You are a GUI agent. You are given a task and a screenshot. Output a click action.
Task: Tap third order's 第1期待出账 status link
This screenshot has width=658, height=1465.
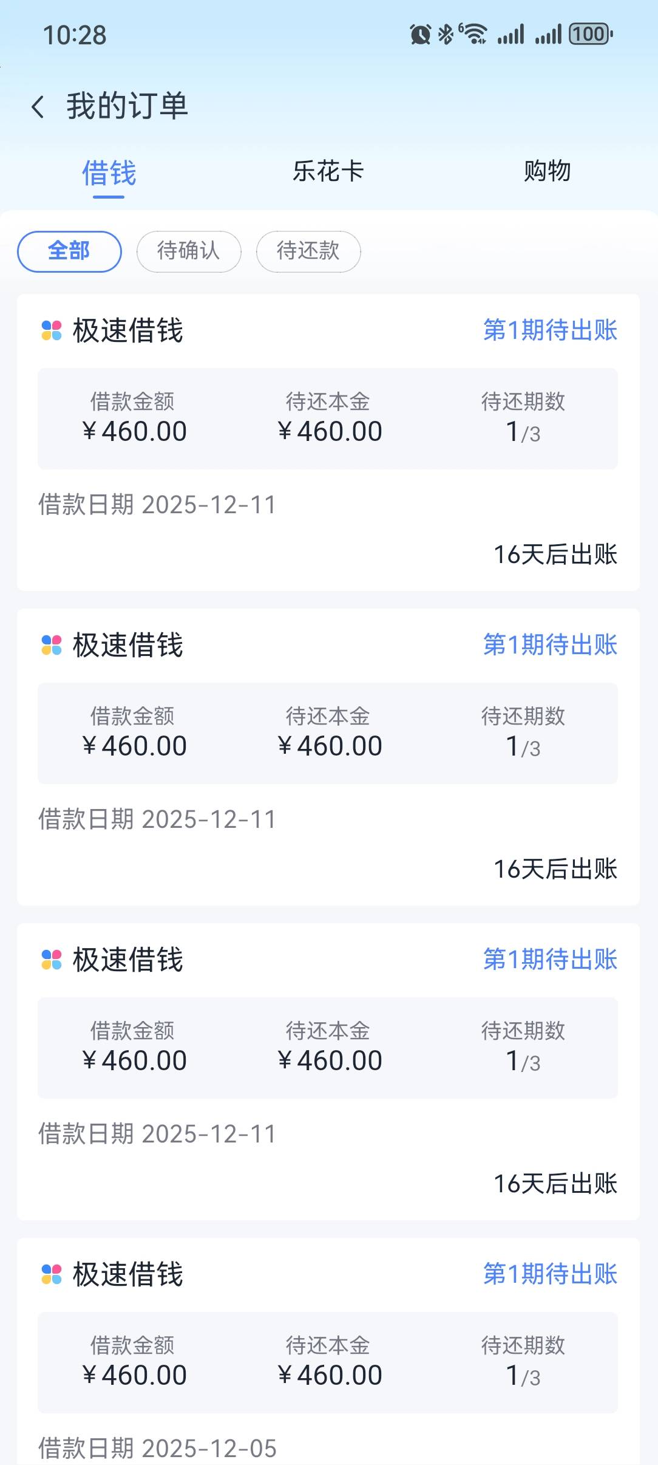pos(550,960)
